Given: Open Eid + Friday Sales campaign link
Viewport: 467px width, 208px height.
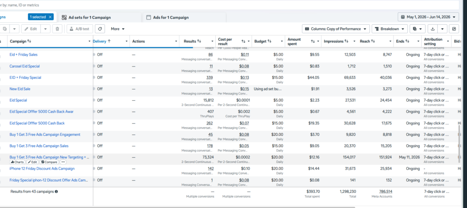Looking at the screenshot, I should [x=24, y=55].
